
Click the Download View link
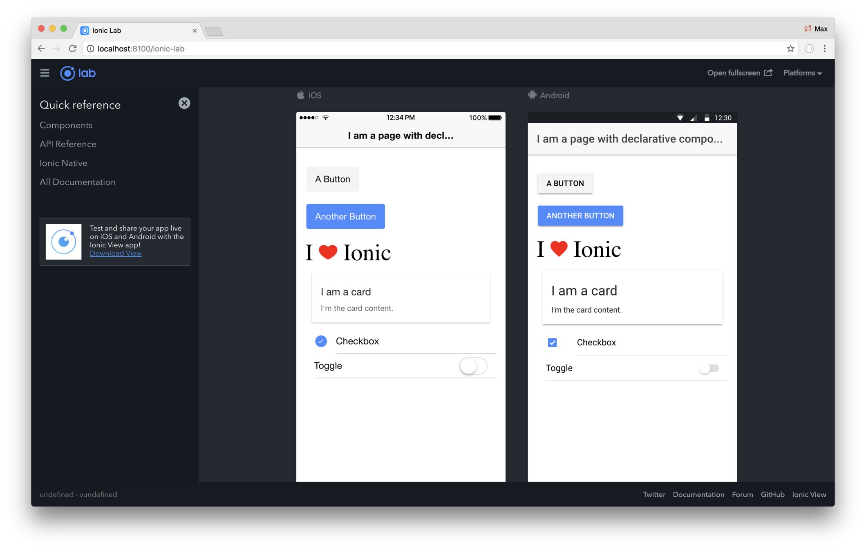[x=116, y=253]
